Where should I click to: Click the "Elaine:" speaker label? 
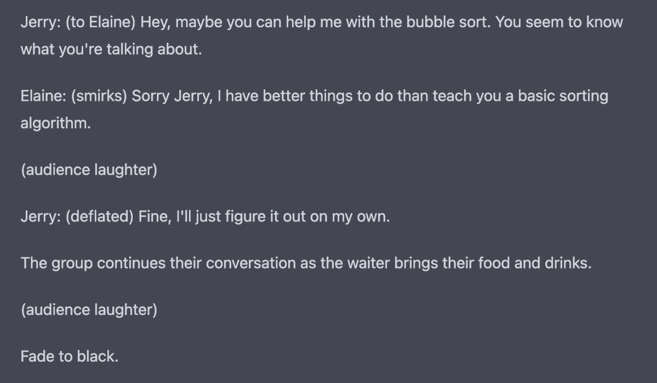tap(43, 96)
